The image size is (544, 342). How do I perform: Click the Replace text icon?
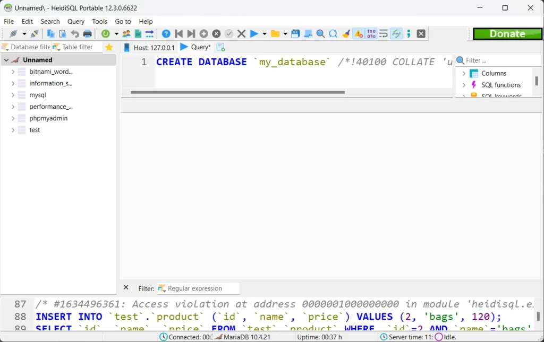point(333,33)
